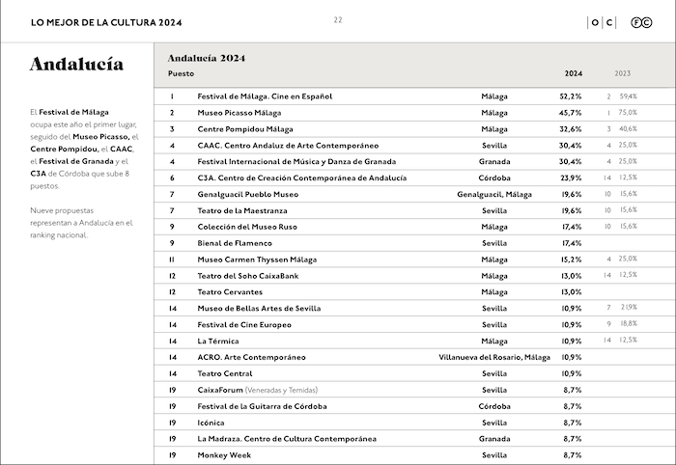Click the 32,6% value for Centre Pompidou
The image size is (676, 465).
571,129
